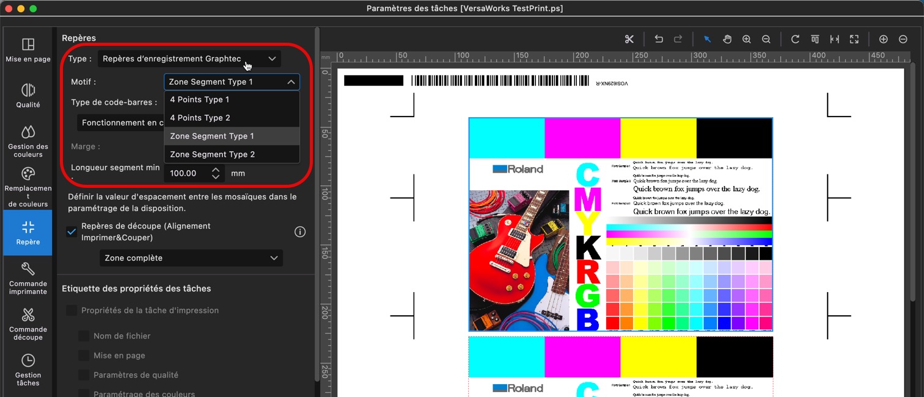Click the Longueur segment min label
This screenshot has width=924, height=397.
[116, 168]
